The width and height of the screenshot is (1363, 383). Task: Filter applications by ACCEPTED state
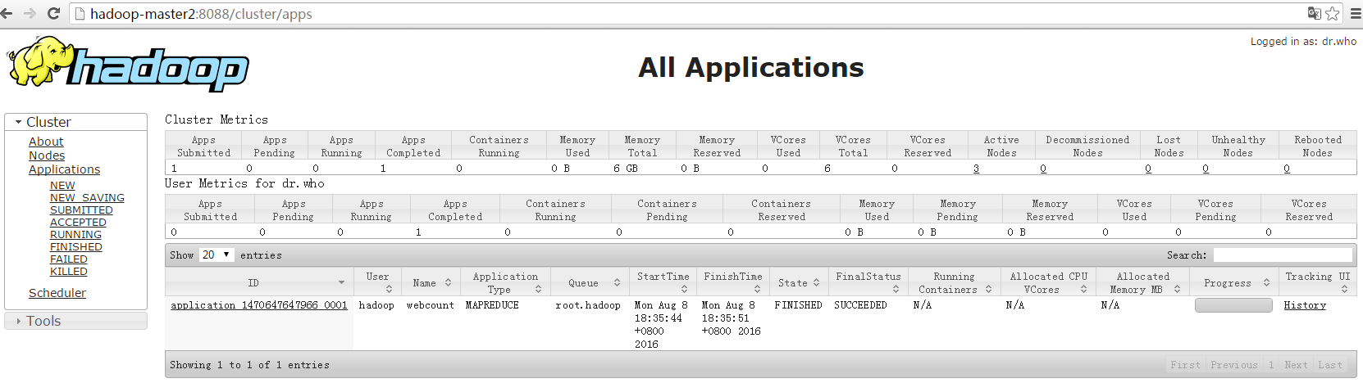(78, 223)
